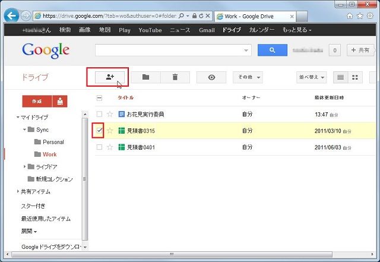Open 最近使用したアイテム link
The image size is (380, 262).
[46, 219]
